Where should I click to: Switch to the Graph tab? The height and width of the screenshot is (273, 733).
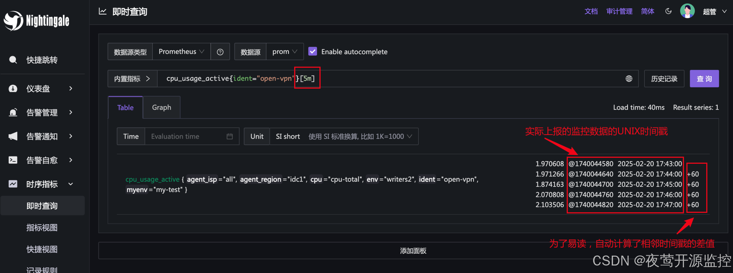click(x=161, y=107)
